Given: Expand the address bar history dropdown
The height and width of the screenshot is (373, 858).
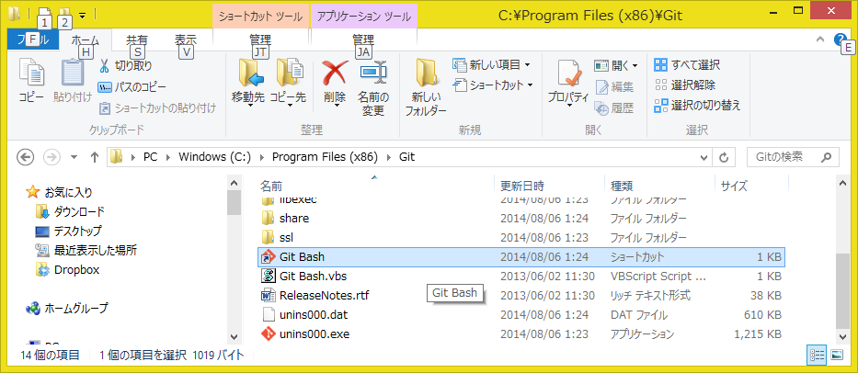Looking at the screenshot, I should pyautogui.click(x=704, y=157).
